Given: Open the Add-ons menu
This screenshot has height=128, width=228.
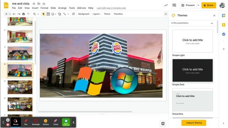Looking at the screenshot, I should pos(82,8).
